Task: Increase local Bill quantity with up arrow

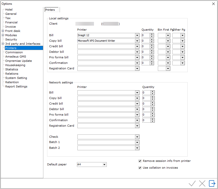Action: click(x=152, y=34)
